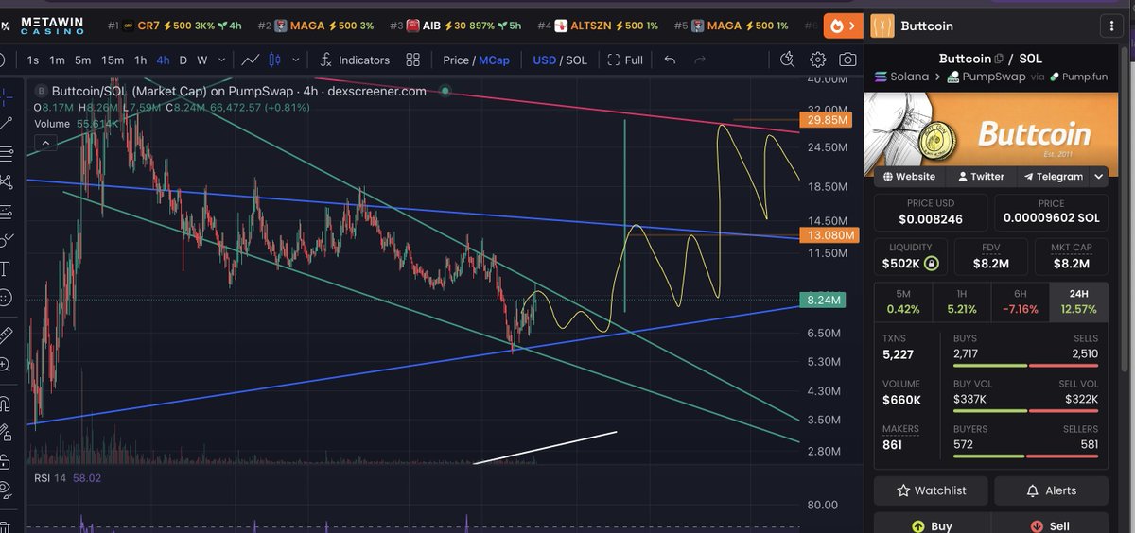The height and width of the screenshot is (533, 1135).
Task: Select the 5M price change tab
Action: (903, 301)
